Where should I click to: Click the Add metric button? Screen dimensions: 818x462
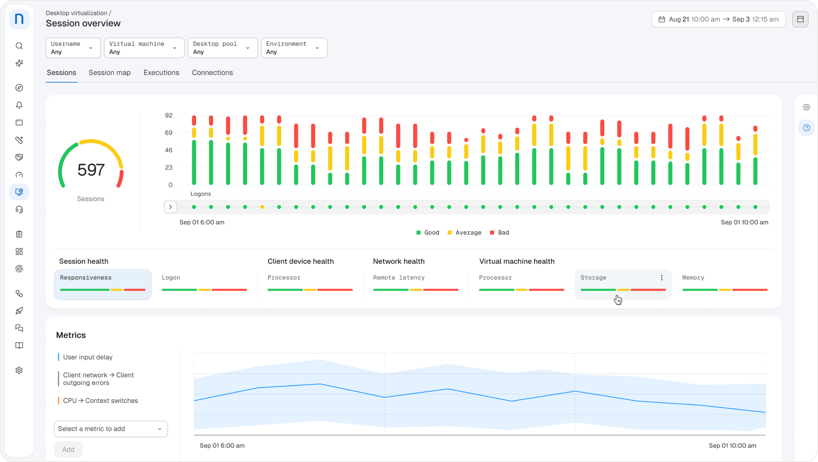[68, 450]
